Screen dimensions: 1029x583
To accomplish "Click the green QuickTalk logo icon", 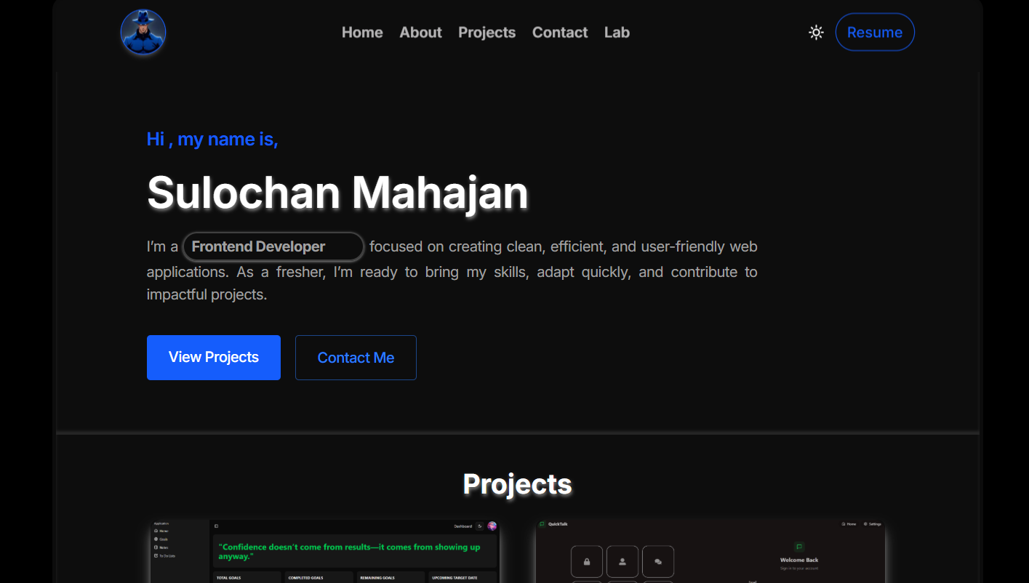I will click(x=542, y=524).
